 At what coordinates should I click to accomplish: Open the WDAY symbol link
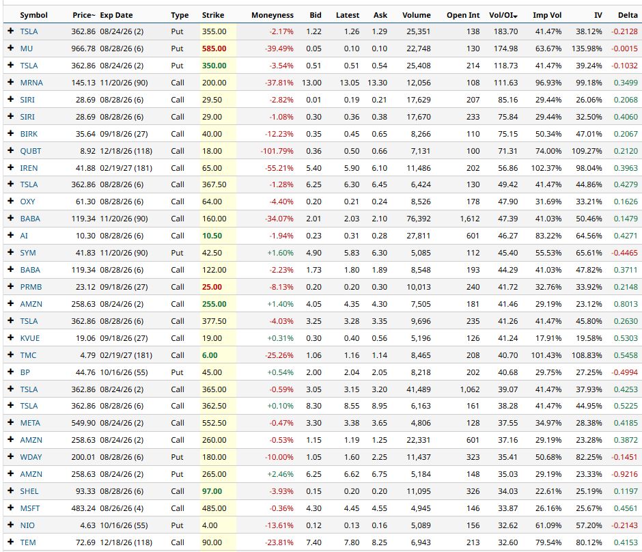tap(31, 457)
